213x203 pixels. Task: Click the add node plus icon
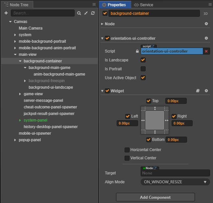pos(6,13)
